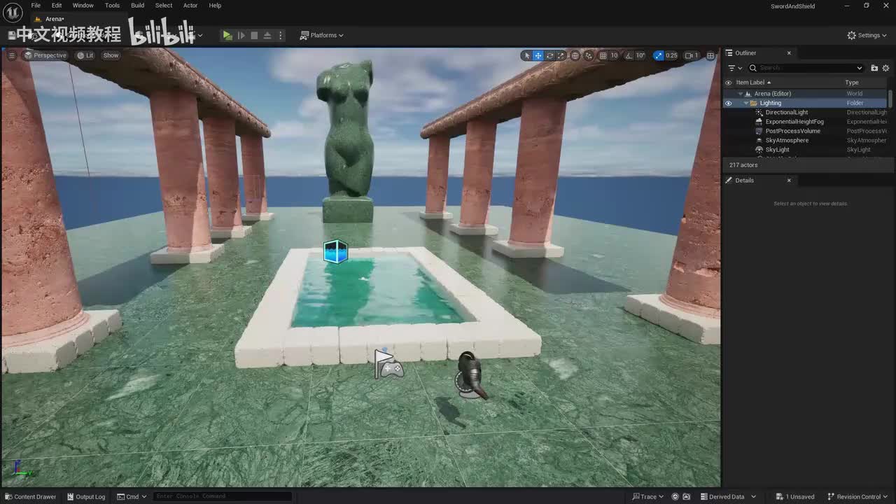Close the Outliner panel tab
896x504 pixels.
(x=789, y=53)
